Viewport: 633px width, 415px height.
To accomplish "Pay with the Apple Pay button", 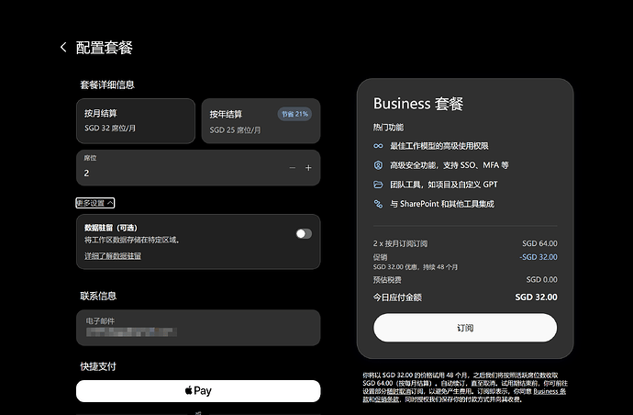I will [x=198, y=391].
